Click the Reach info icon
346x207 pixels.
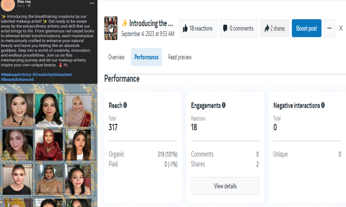tap(125, 105)
